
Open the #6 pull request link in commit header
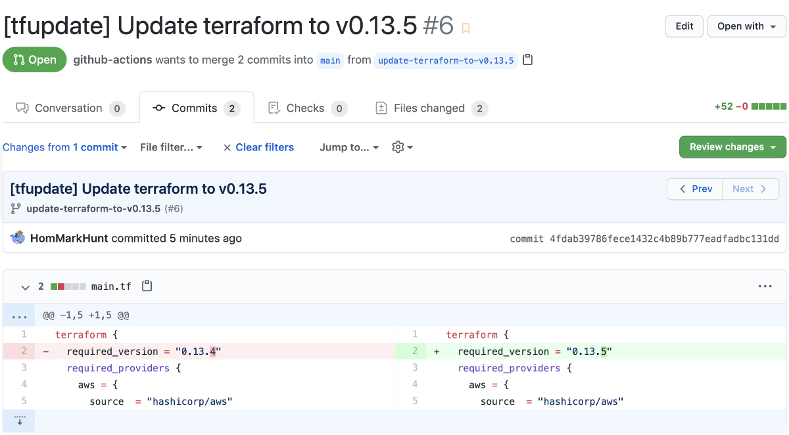pos(173,208)
